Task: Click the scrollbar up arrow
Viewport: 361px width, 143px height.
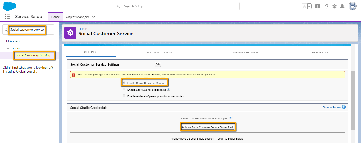Action: point(353,47)
